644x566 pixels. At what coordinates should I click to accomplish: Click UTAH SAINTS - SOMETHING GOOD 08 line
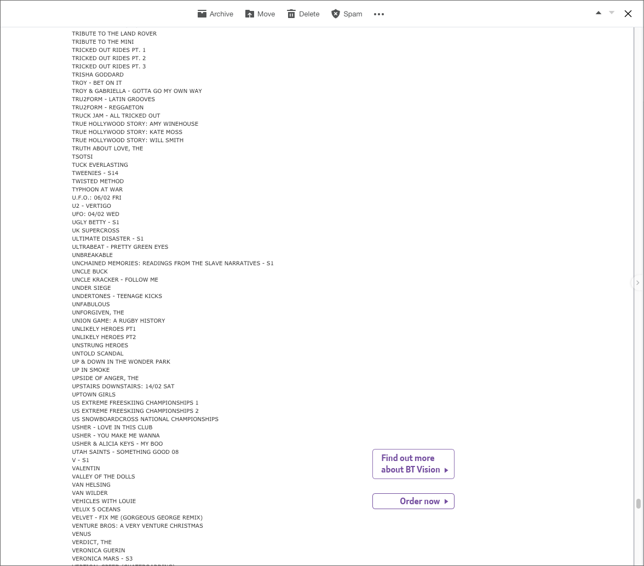tap(125, 452)
